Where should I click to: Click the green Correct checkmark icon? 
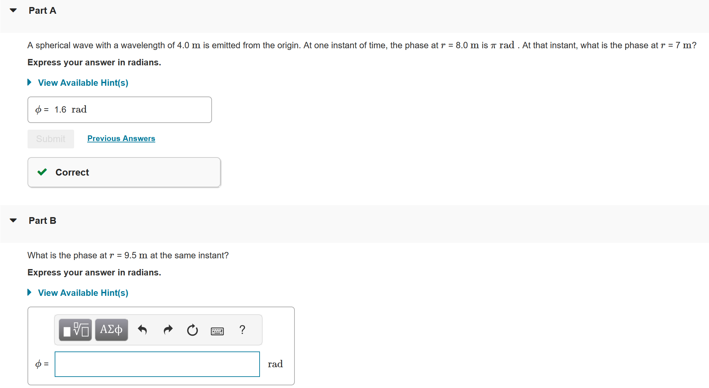click(42, 172)
